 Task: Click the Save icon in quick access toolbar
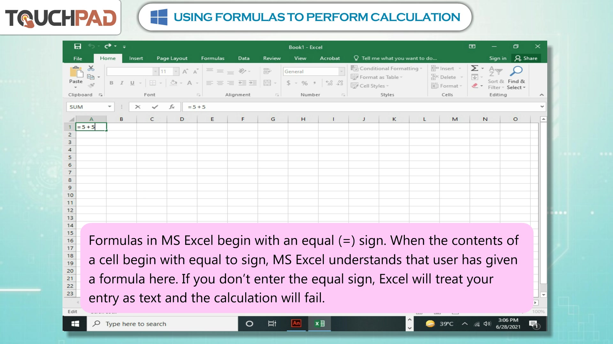(x=78, y=47)
